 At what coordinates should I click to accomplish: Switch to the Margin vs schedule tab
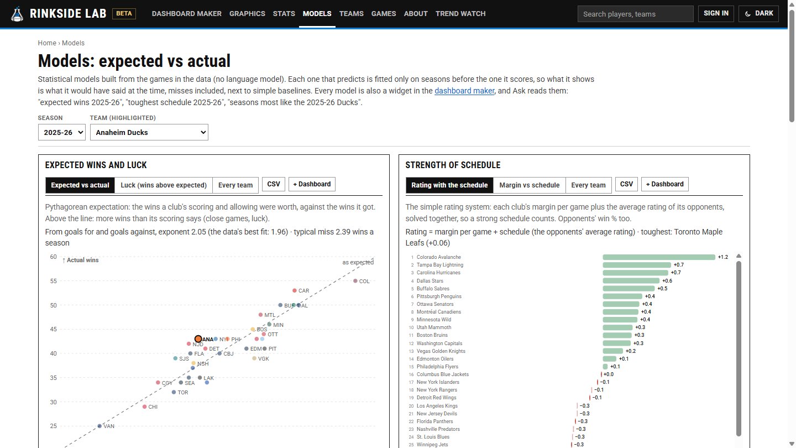[530, 185]
